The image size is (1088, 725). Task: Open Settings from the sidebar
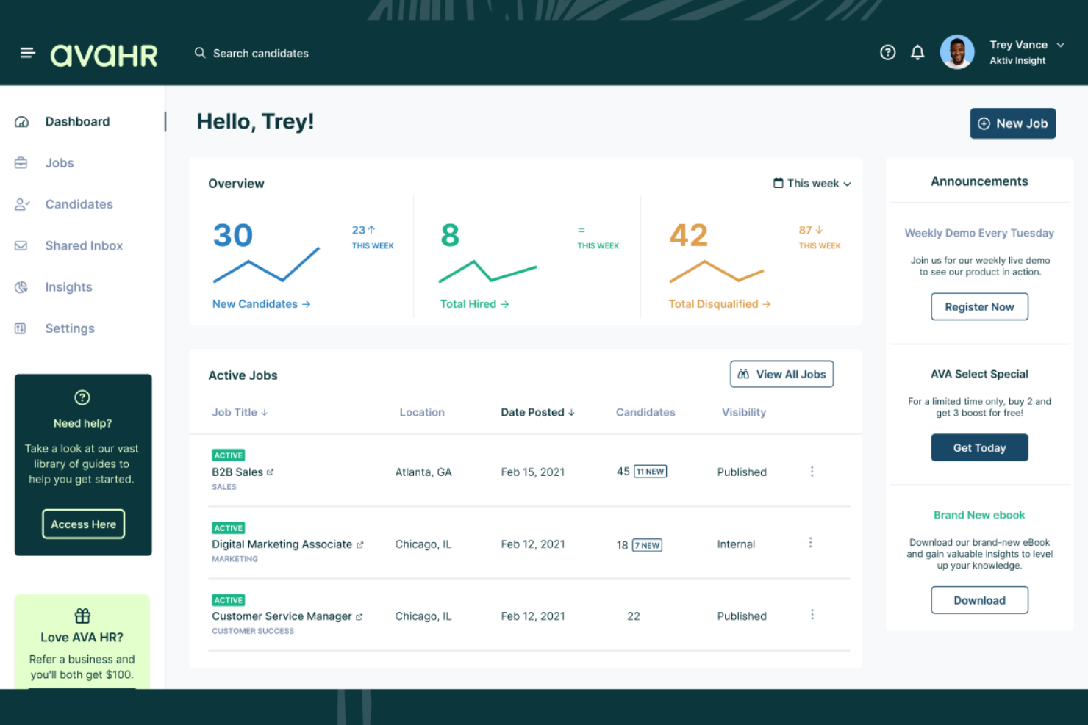tap(69, 328)
